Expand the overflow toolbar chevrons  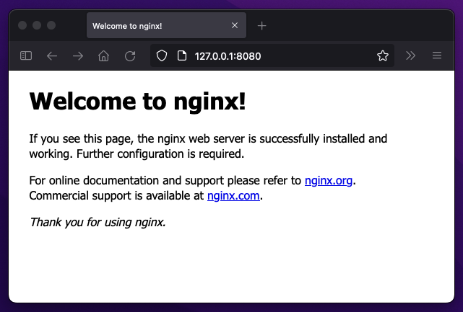tap(411, 55)
